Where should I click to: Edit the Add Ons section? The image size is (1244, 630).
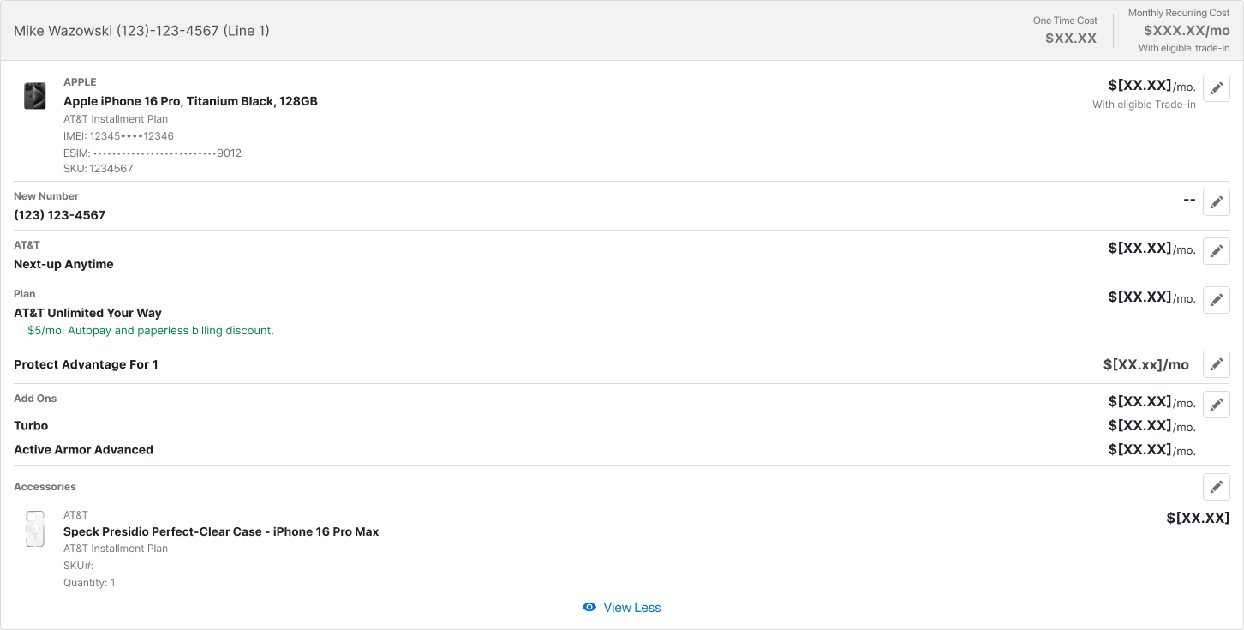(1217, 405)
